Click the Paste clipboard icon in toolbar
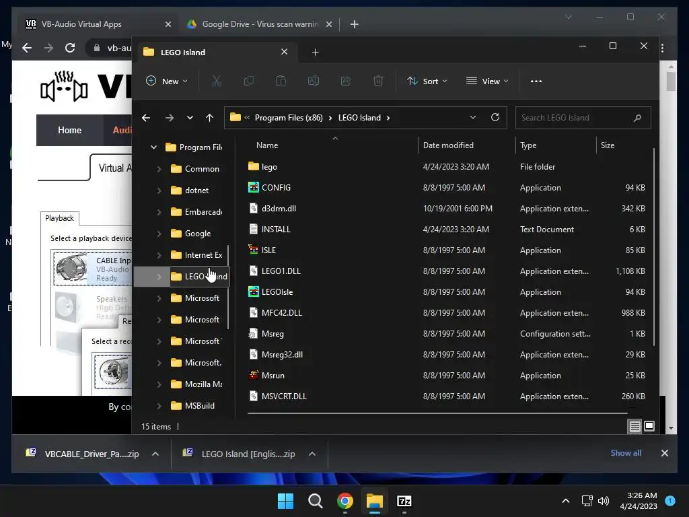 click(281, 81)
